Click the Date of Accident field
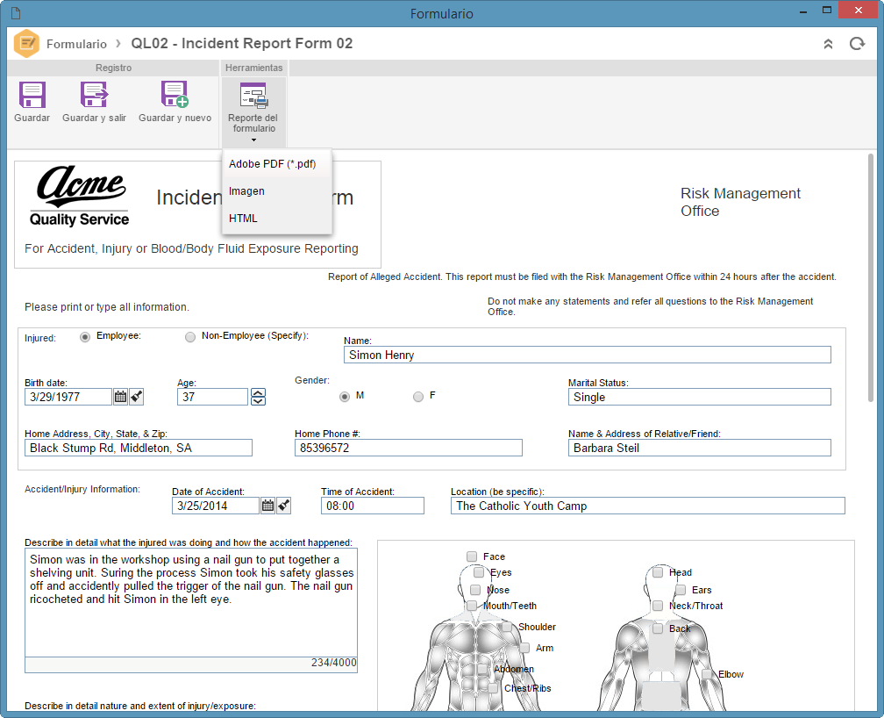This screenshot has width=884, height=718. click(216, 506)
